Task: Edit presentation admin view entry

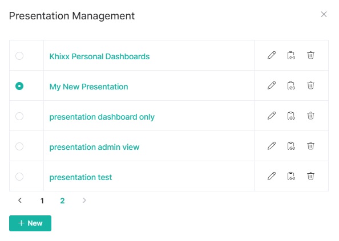Action: [x=272, y=146]
